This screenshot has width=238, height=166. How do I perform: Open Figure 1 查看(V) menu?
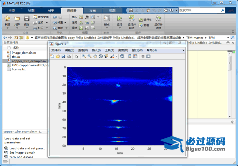(x=83, y=50)
